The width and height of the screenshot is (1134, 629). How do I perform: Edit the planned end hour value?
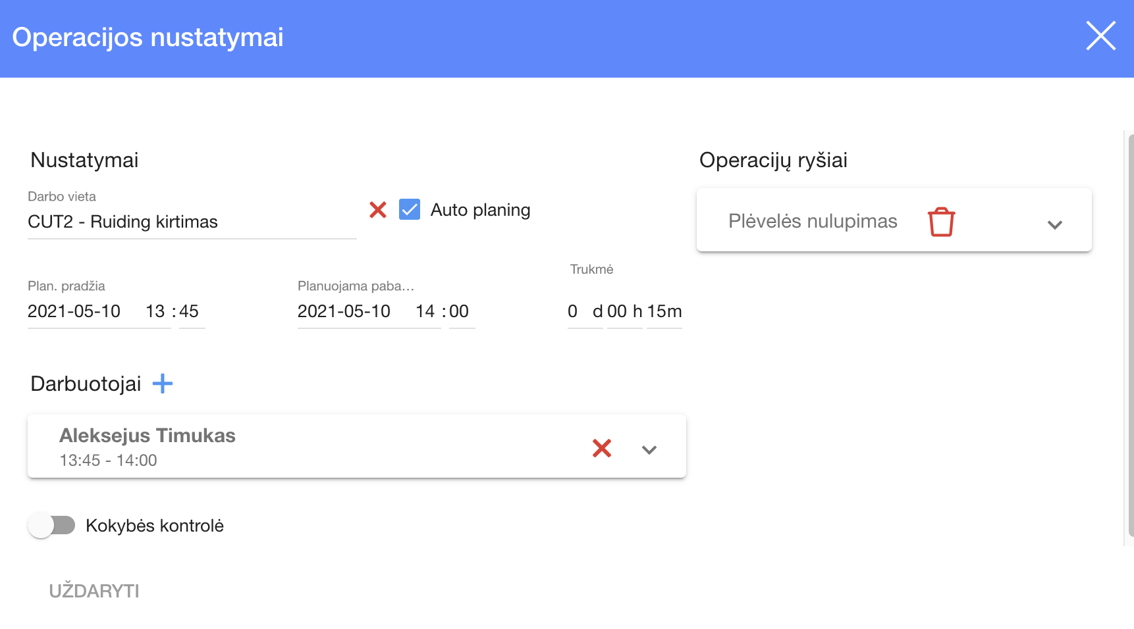(x=425, y=311)
